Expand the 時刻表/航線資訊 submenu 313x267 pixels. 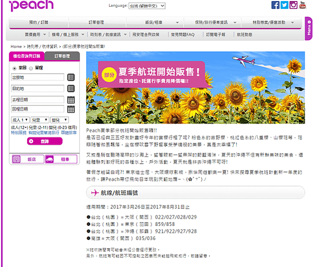108,34
